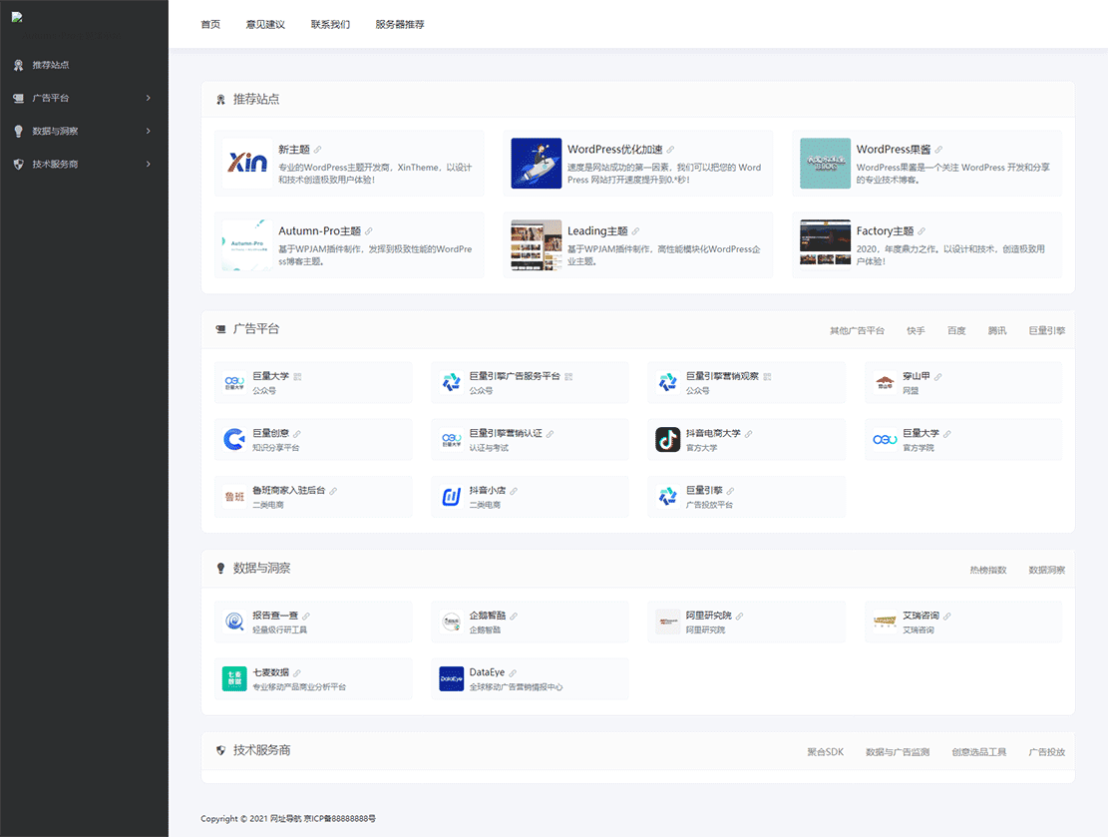Go to 服务器推荐 in top menu
This screenshot has width=1108, height=837.
(x=399, y=24)
